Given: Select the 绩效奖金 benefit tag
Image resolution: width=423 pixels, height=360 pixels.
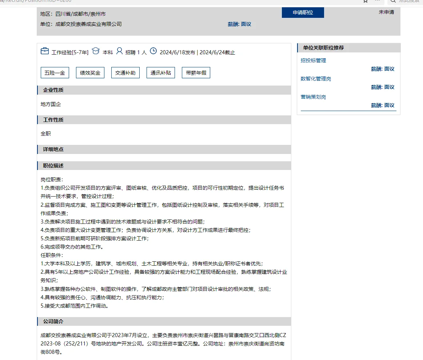Looking at the screenshot, I should point(90,72).
